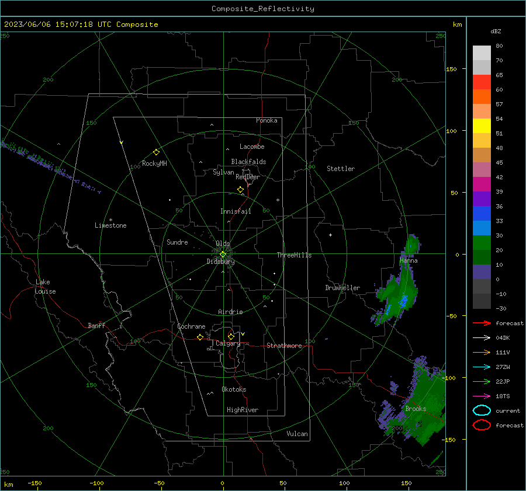
Task: Click the Hanna town label
Action: tap(409, 260)
